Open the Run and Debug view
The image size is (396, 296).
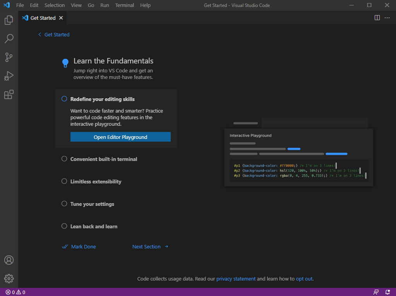(x=9, y=76)
